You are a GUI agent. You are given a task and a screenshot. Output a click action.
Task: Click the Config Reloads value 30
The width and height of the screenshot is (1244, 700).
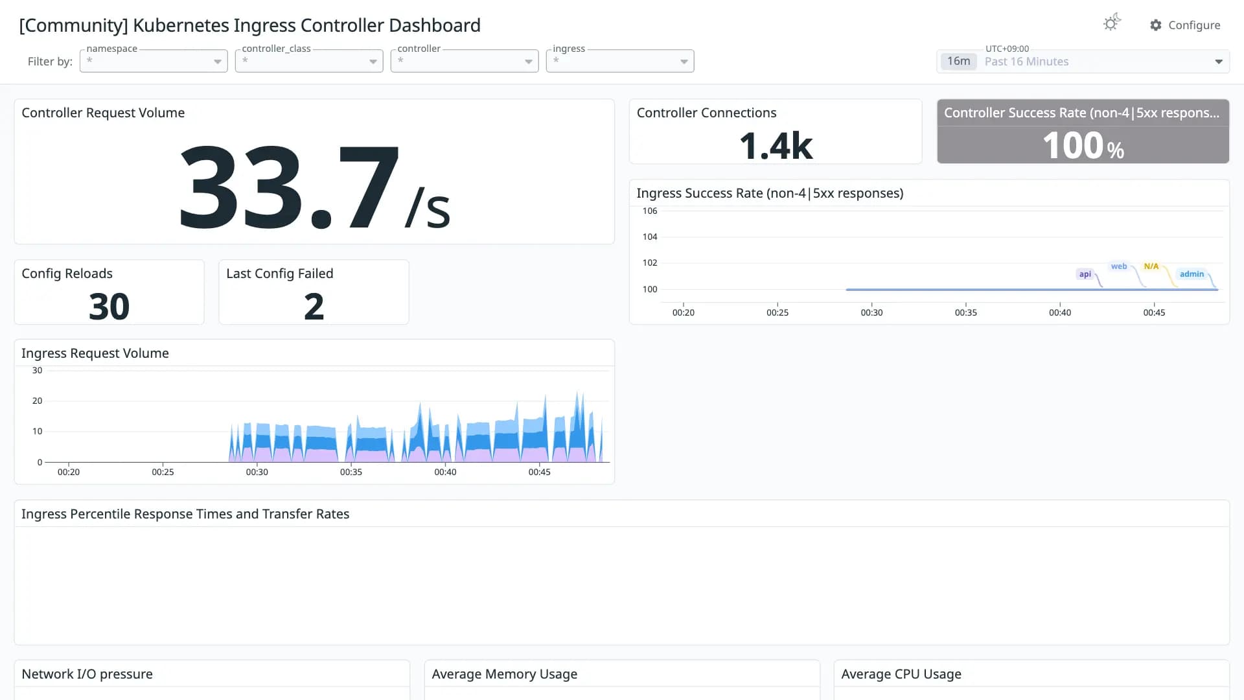coord(109,306)
